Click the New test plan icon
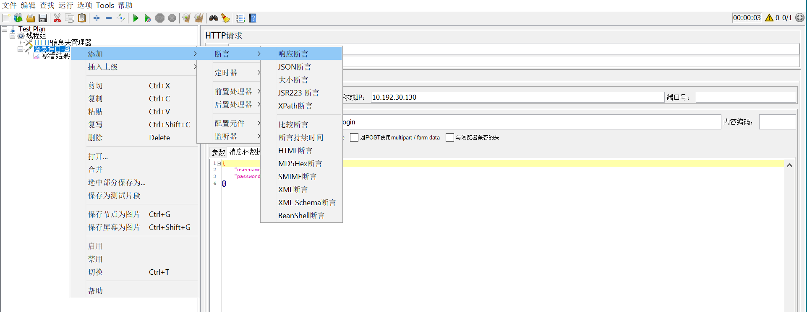Screen dimensions: 807x312 tap(6, 18)
